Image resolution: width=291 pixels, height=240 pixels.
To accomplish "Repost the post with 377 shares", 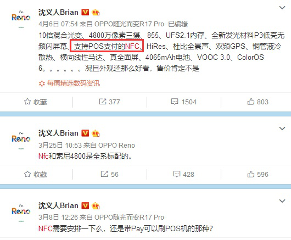I will [109, 102].
